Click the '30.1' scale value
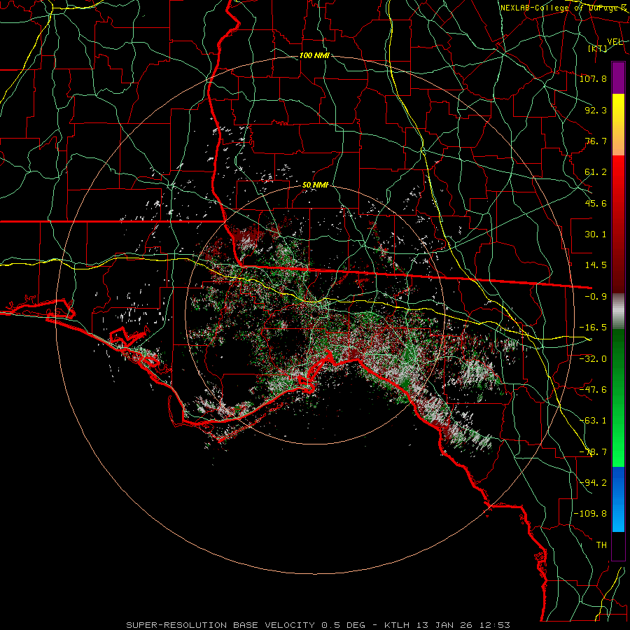The image size is (630, 630). [596, 234]
